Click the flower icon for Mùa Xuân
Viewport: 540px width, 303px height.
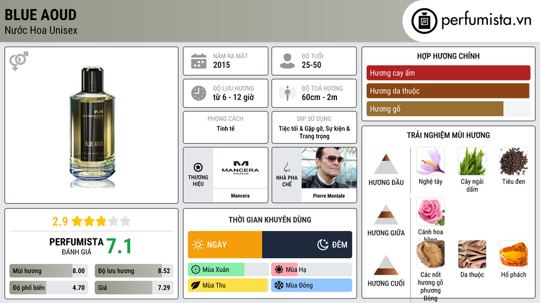[196, 270]
